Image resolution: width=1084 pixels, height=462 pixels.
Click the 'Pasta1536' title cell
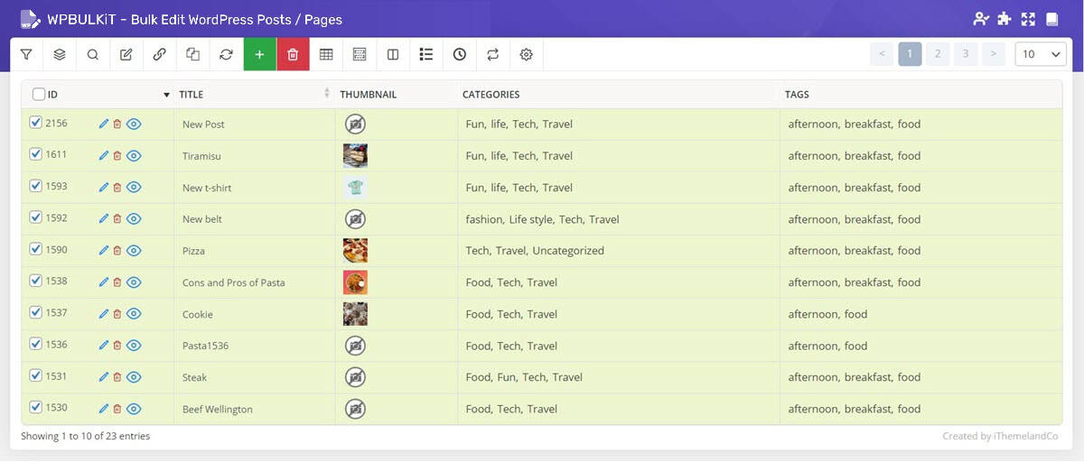[206, 346]
